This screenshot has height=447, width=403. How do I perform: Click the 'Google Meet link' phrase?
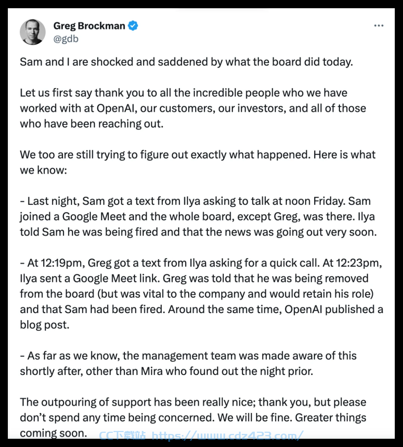click(x=116, y=278)
